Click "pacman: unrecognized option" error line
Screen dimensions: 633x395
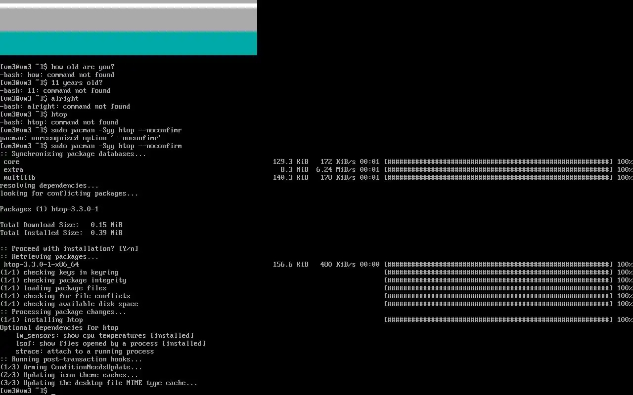pos(81,138)
